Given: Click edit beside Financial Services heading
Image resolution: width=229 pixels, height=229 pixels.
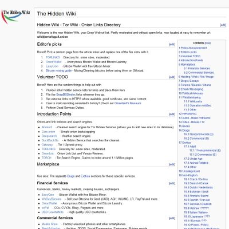Looking at the screenshot, I should (x=172, y=183).
